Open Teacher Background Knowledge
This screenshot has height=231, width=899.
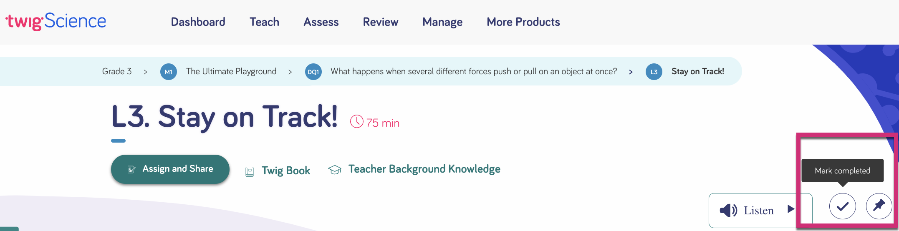[424, 169]
